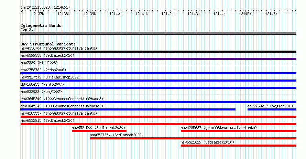
Task: Click the Cytogenetic Bands track title
Action: tap(41, 25)
